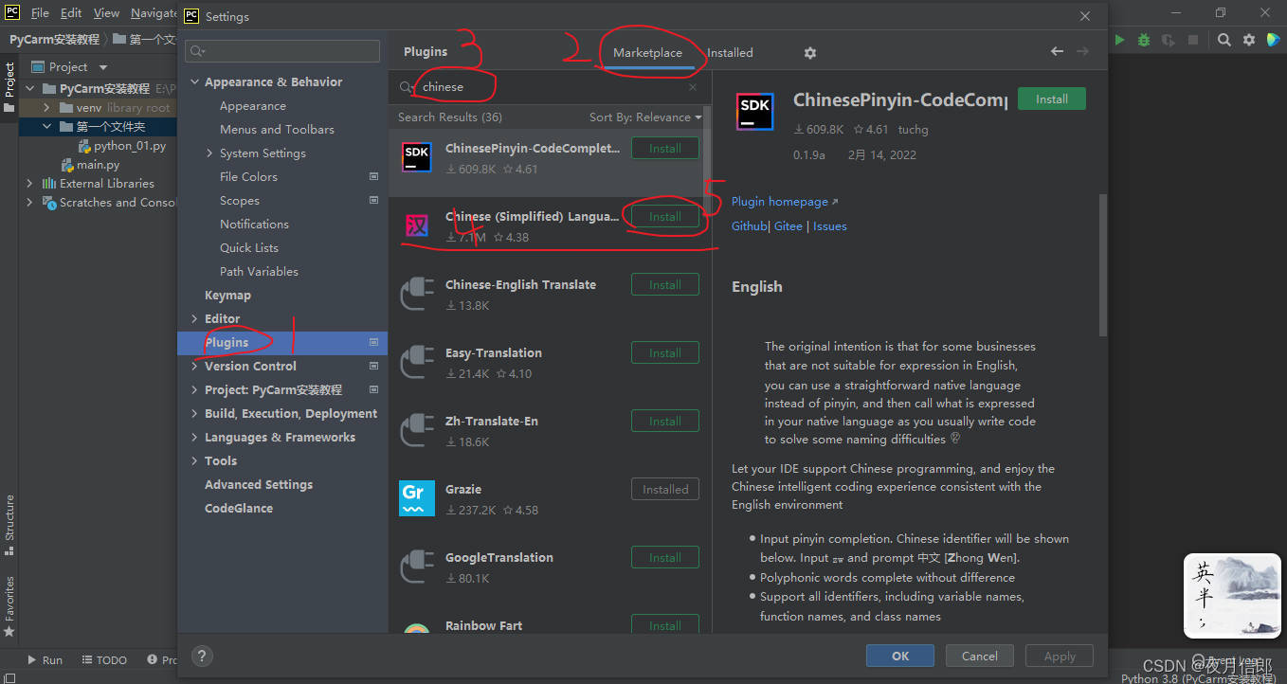The height and width of the screenshot is (684, 1287).
Task: Open the Project view dropdown
Action: [x=103, y=67]
